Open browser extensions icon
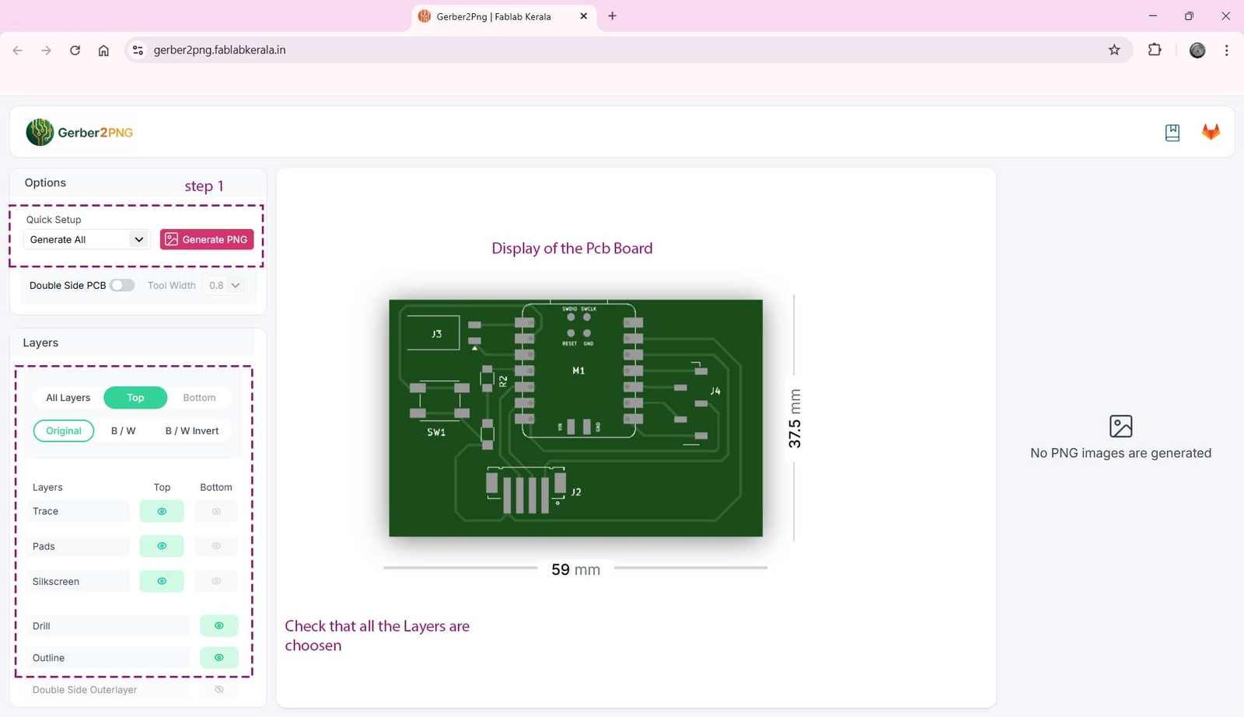The width and height of the screenshot is (1244, 717). 1155,50
